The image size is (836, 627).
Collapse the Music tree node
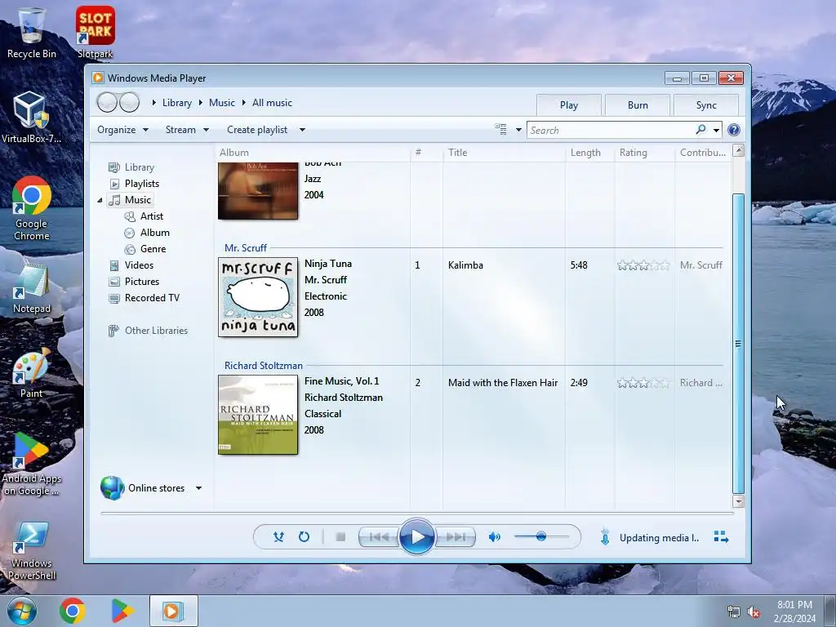[x=100, y=200]
